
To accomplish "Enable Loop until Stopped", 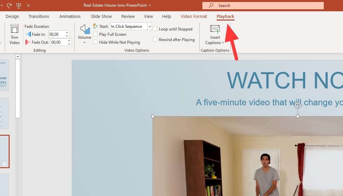I will (x=155, y=29).
